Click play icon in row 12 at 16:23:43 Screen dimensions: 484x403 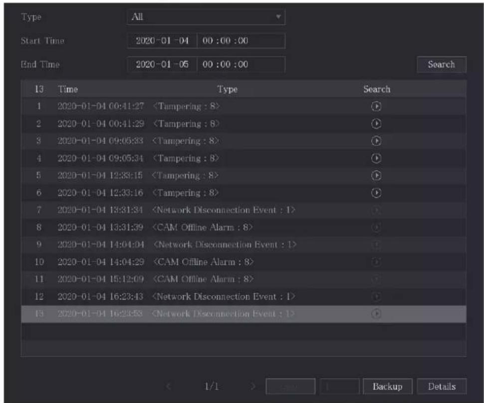point(376,297)
